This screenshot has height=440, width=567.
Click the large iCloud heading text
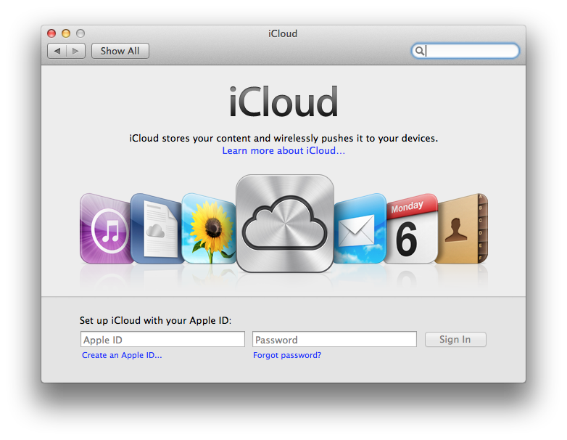click(x=283, y=102)
